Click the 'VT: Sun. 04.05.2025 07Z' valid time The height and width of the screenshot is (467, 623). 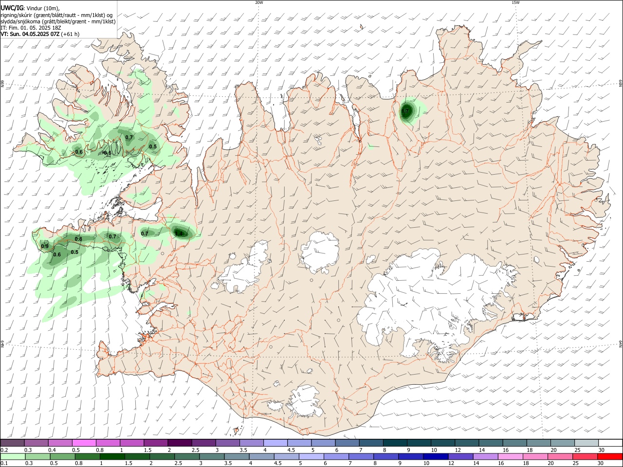tap(30, 34)
